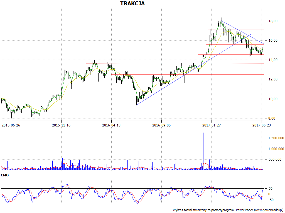This screenshot has width=285, height=213.
Task: Select the 16,00 price axis label
Action: coord(273,40)
